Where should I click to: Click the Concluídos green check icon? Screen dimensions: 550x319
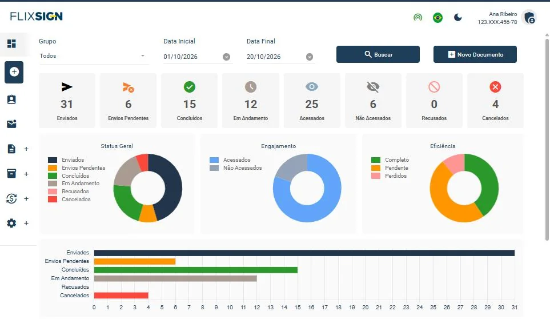click(x=190, y=87)
